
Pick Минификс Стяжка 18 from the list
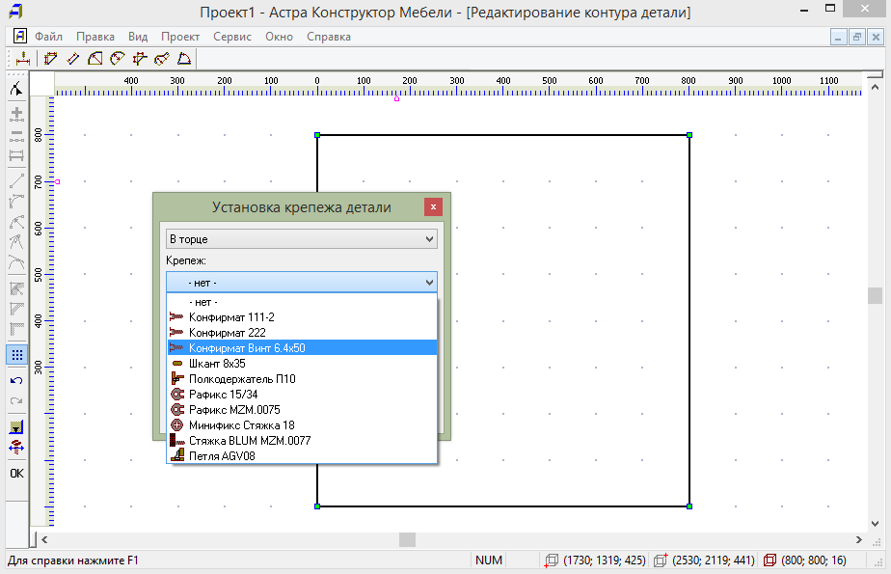click(x=302, y=425)
